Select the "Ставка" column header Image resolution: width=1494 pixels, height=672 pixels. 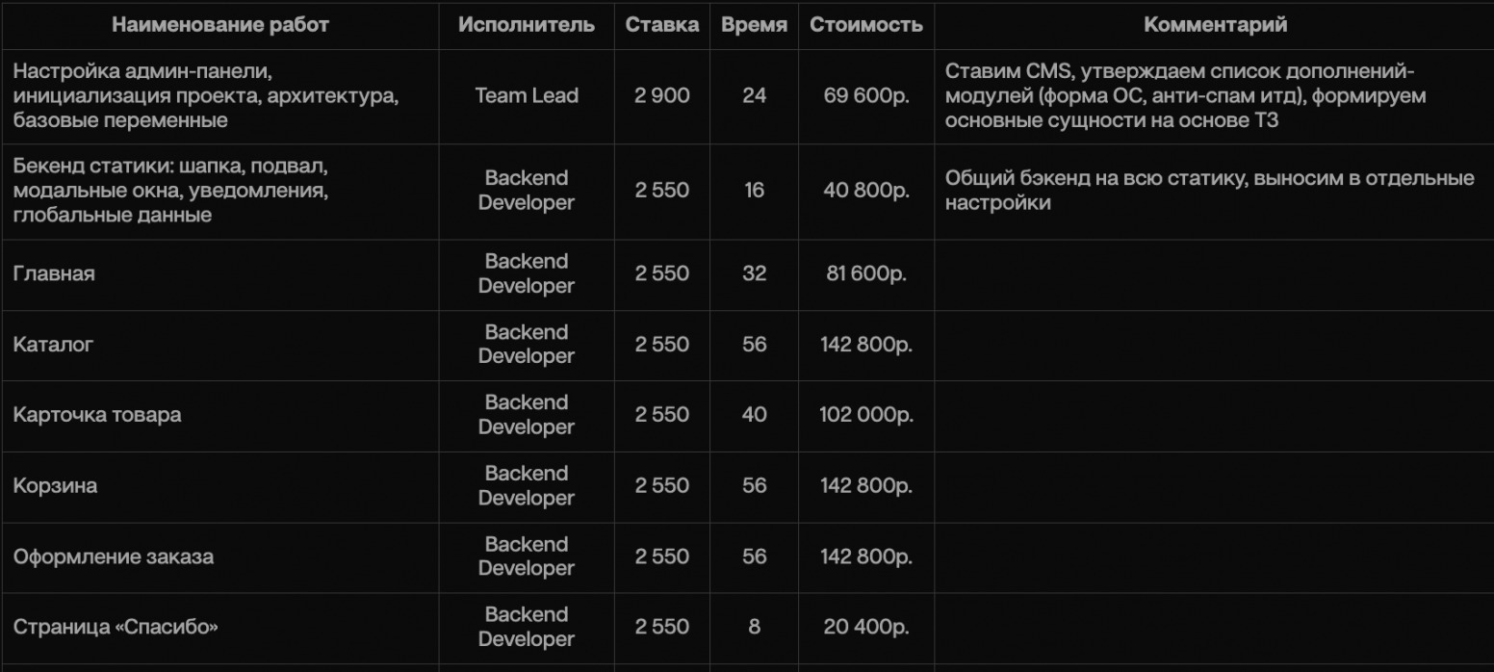tap(662, 26)
